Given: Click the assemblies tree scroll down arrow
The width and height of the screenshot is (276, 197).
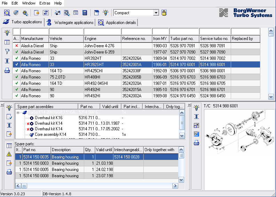Looking at the screenshot, I should point(182,136).
